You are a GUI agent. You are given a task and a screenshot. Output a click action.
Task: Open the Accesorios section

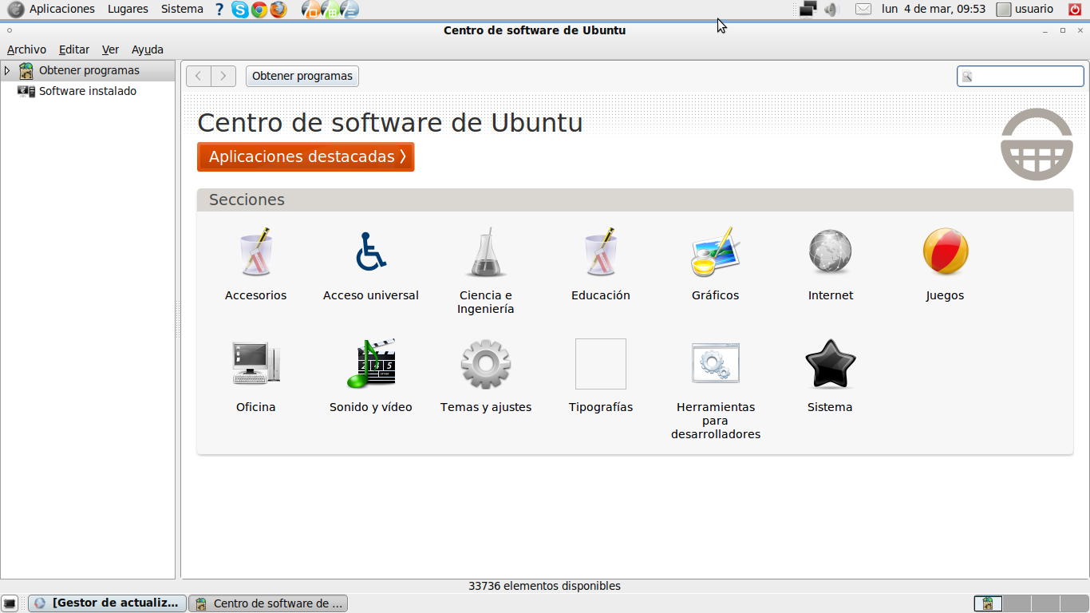coord(255,263)
